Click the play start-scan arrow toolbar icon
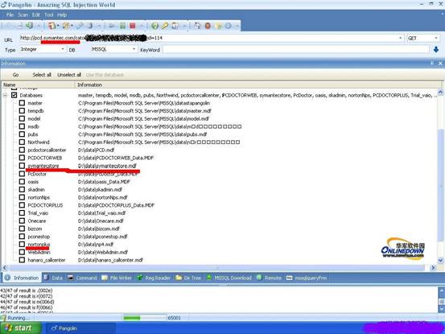 coord(112,26)
